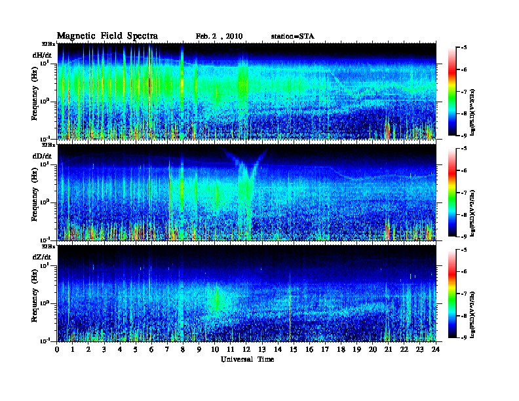The image size is (519, 401).
Task: Click the hour 0 tick label on time axis
Action: (x=57, y=349)
